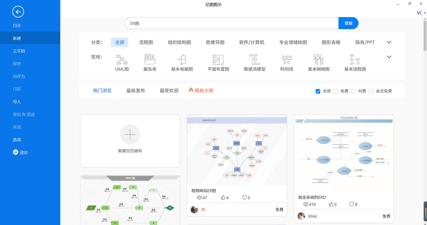Open the VC account dropdown

[x=420, y=12]
